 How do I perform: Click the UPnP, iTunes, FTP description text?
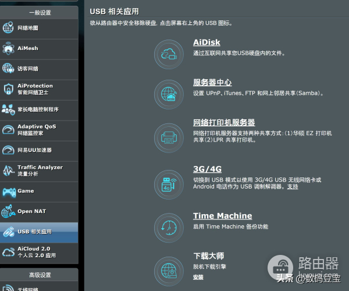point(258,93)
